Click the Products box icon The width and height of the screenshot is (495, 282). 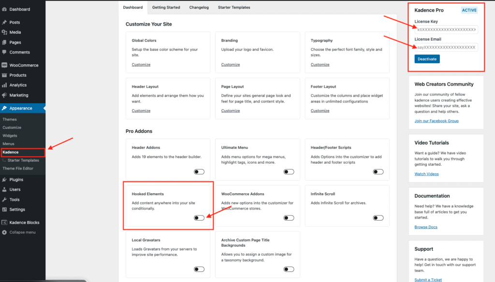click(x=4, y=75)
